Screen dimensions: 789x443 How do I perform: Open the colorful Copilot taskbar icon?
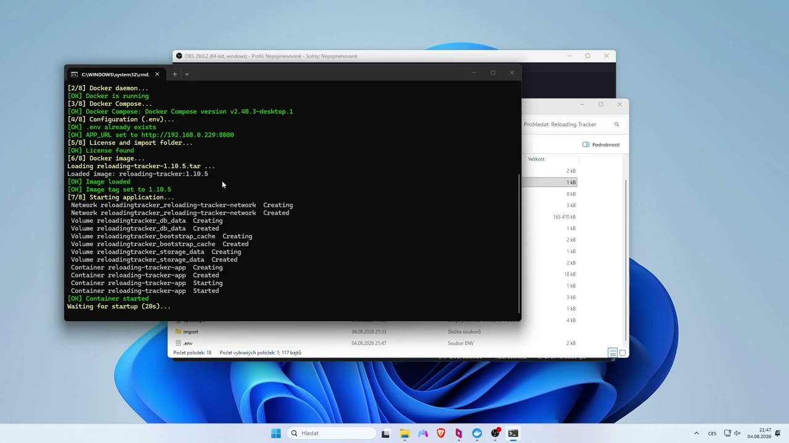pos(423,433)
